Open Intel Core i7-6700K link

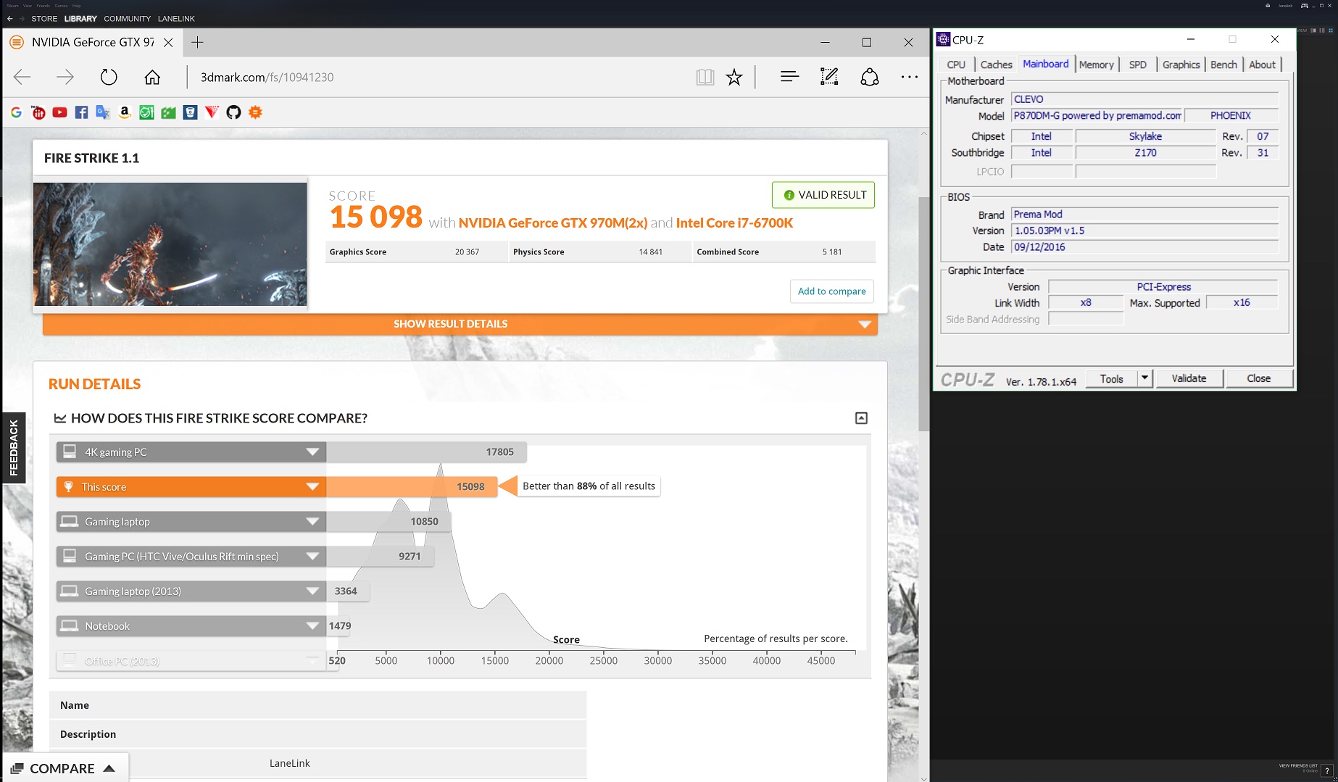[x=734, y=223]
